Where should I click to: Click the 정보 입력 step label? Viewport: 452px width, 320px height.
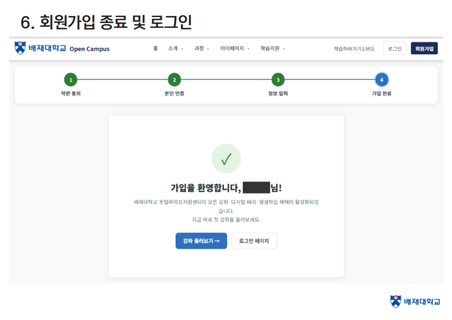(x=278, y=94)
